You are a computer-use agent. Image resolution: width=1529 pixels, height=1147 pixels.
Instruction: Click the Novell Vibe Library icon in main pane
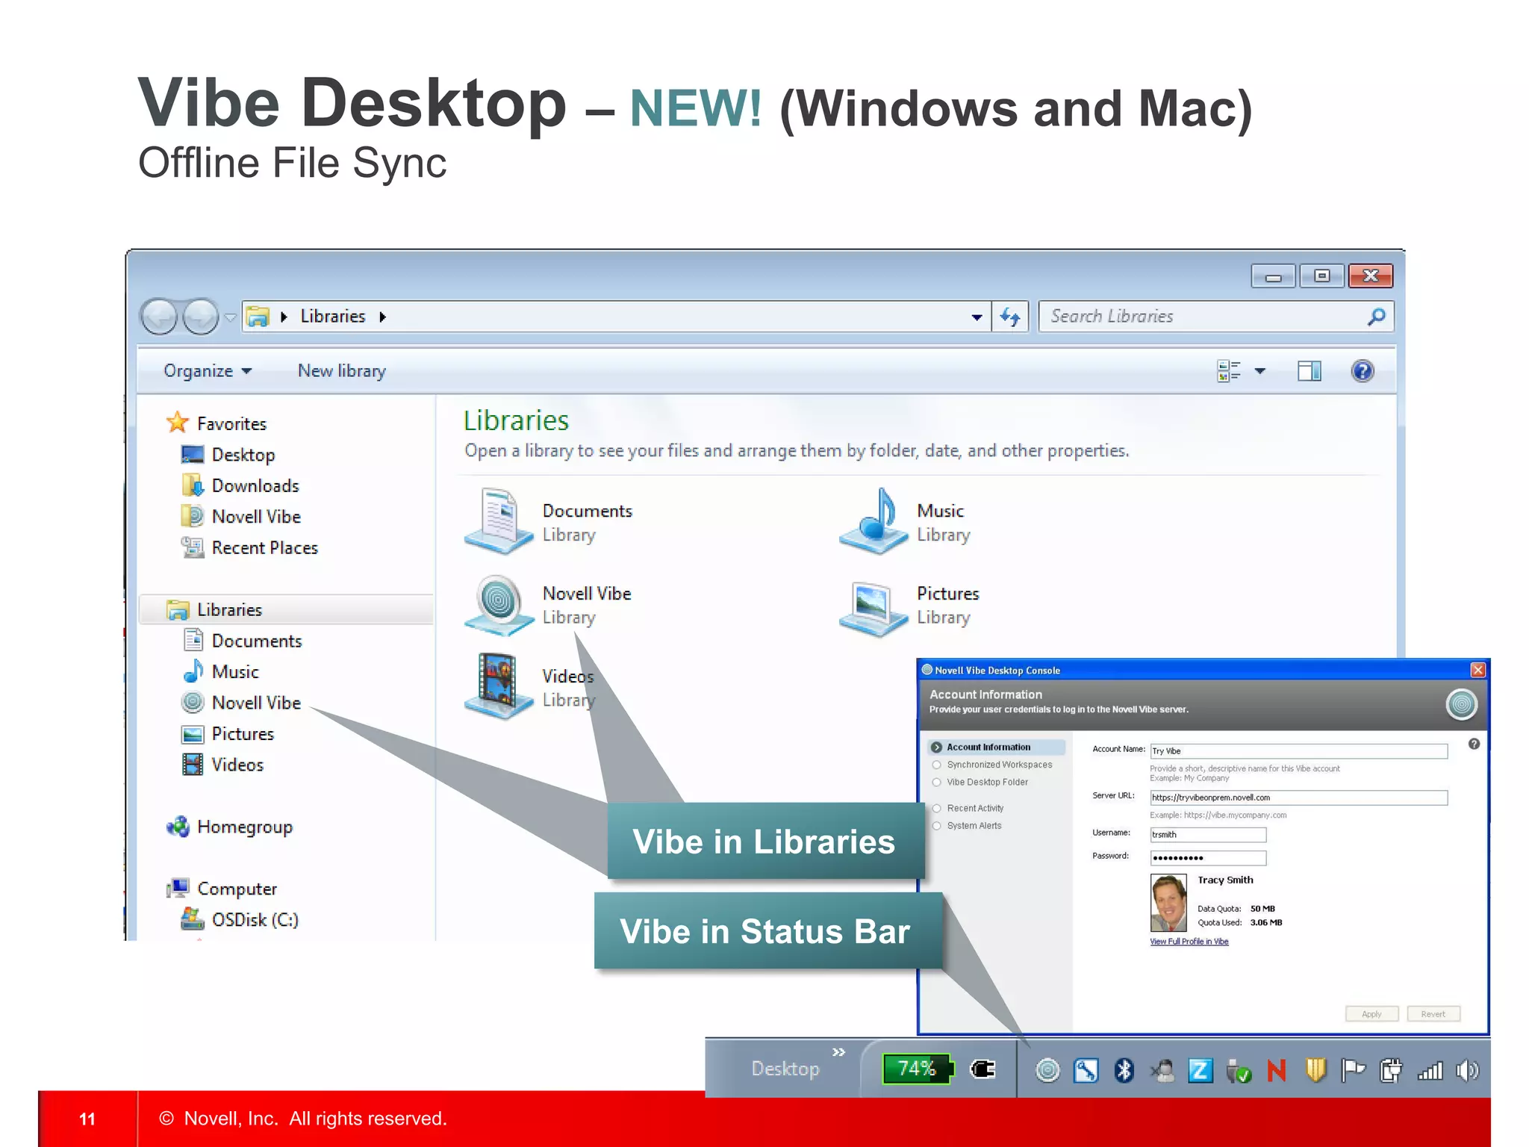click(499, 605)
